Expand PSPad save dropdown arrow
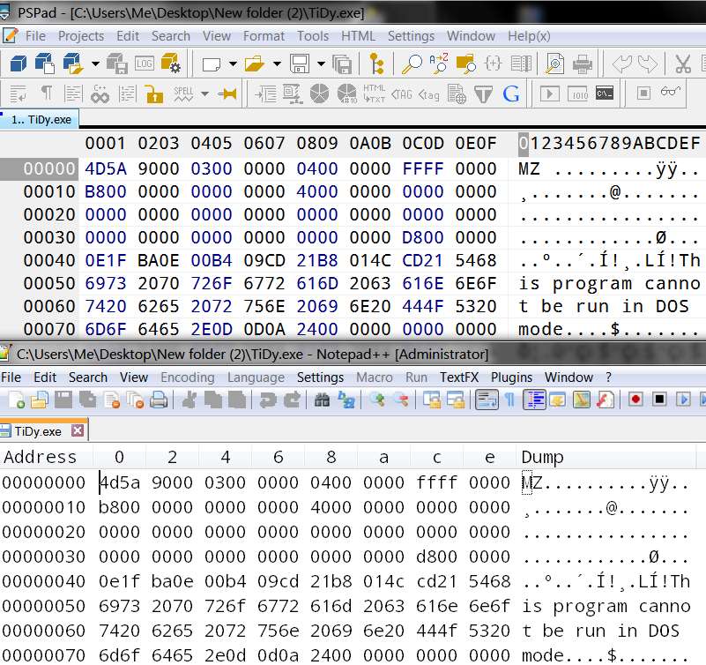Screen dimensions: 706x665 click(321, 64)
